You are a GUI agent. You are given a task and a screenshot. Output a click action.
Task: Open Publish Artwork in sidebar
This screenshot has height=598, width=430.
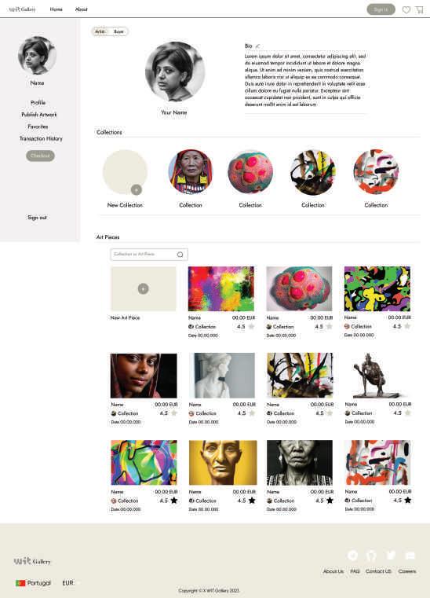pyautogui.click(x=39, y=115)
